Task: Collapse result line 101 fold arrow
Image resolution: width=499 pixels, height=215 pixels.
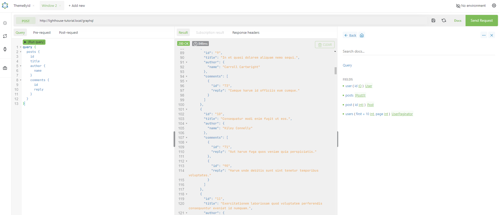Action: (x=187, y=109)
